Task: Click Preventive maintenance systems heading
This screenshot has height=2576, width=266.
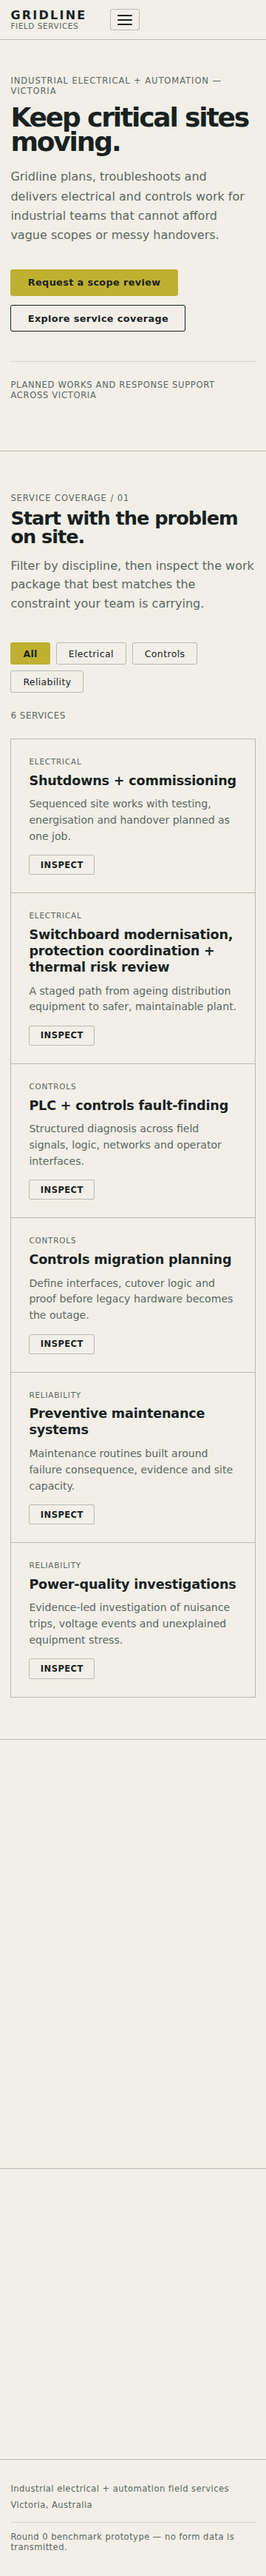Action: point(117,1421)
